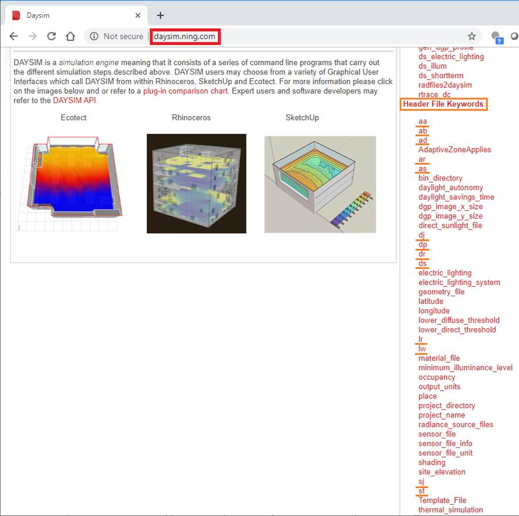Open the ab keyword link
The image size is (519, 516).
click(422, 131)
